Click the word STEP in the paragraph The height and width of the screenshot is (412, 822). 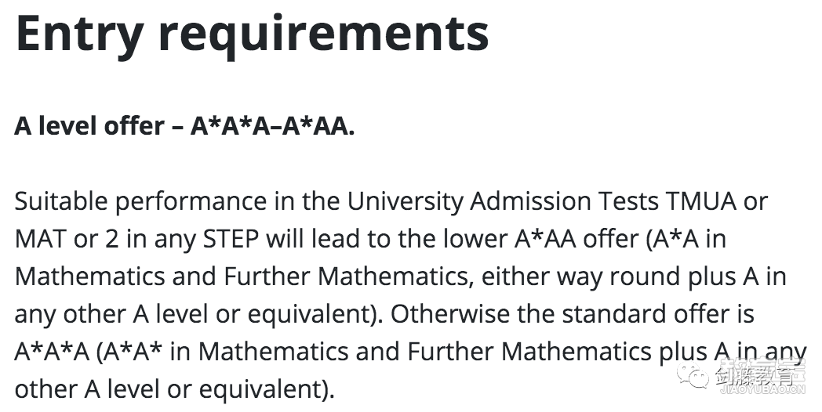coord(231,239)
